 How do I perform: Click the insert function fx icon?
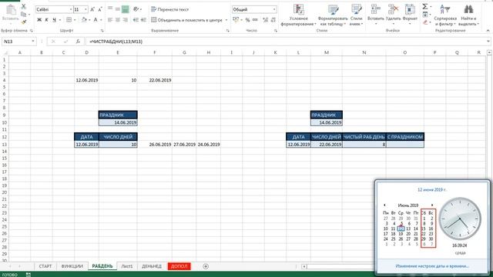(x=78, y=42)
